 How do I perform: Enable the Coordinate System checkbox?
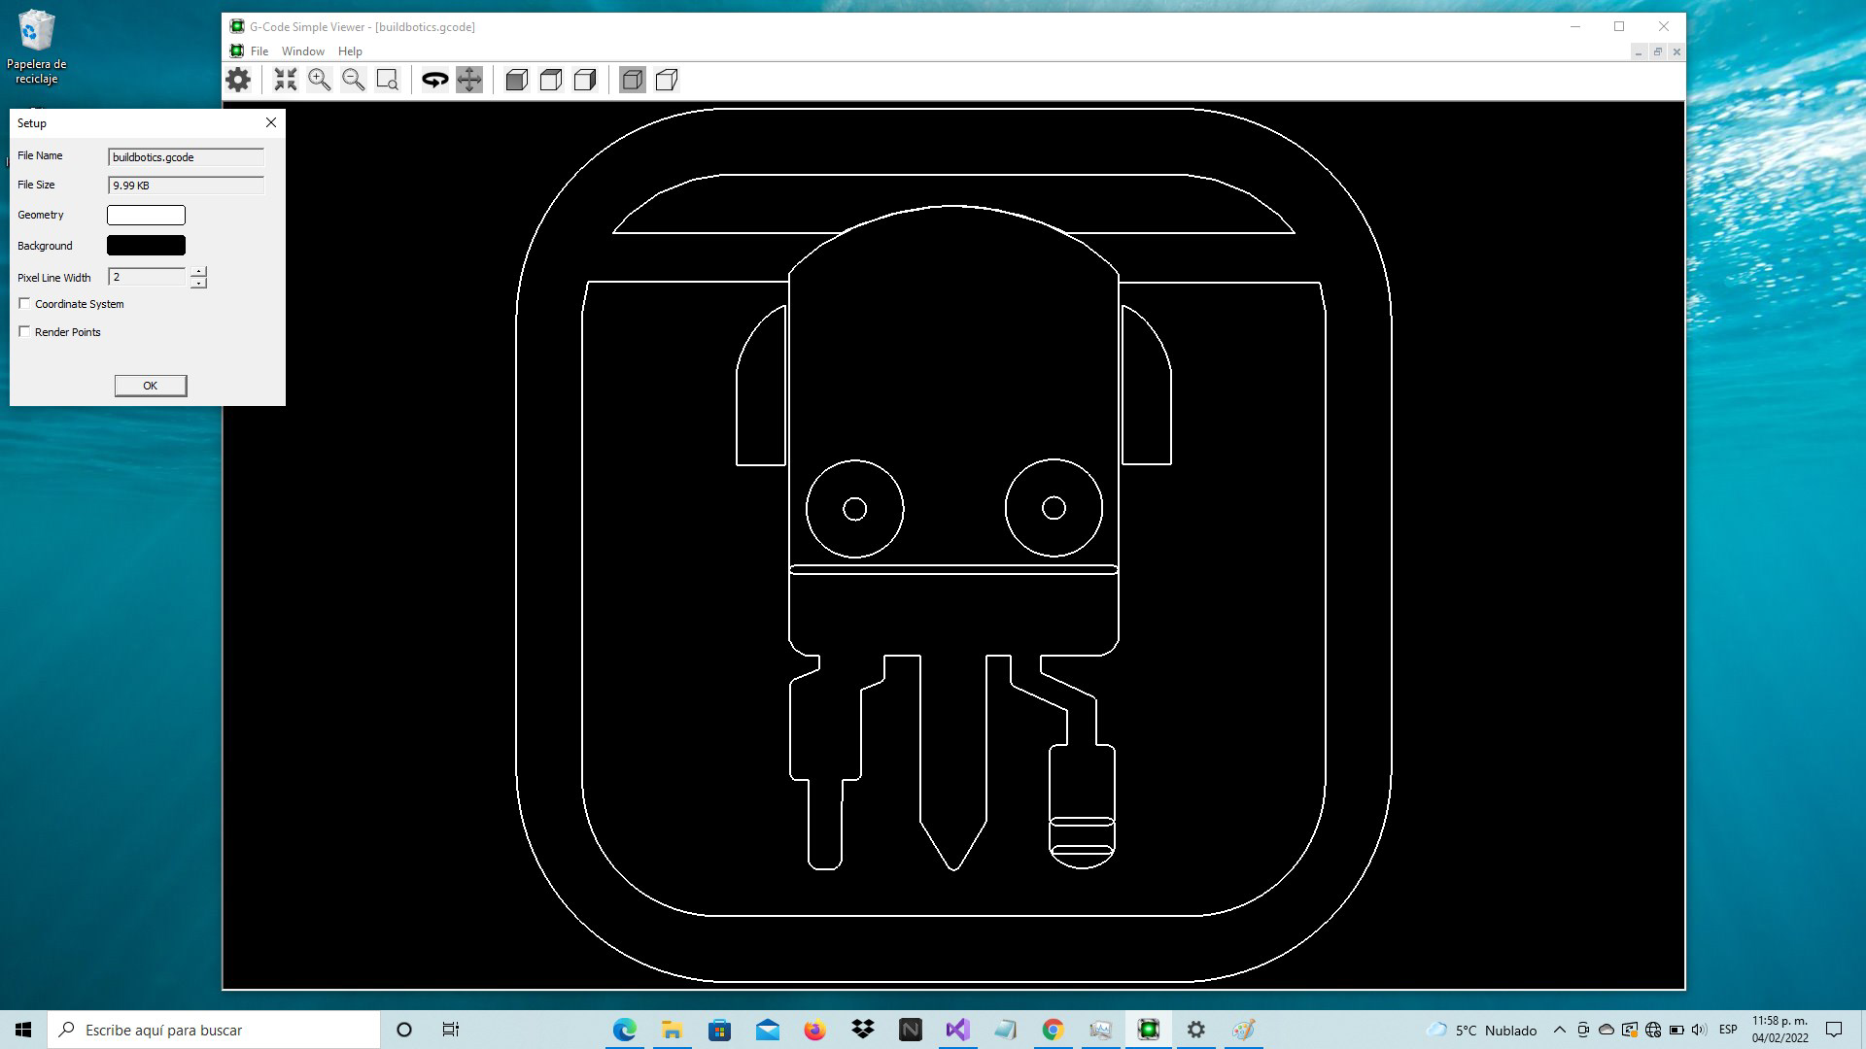pos(24,303)
